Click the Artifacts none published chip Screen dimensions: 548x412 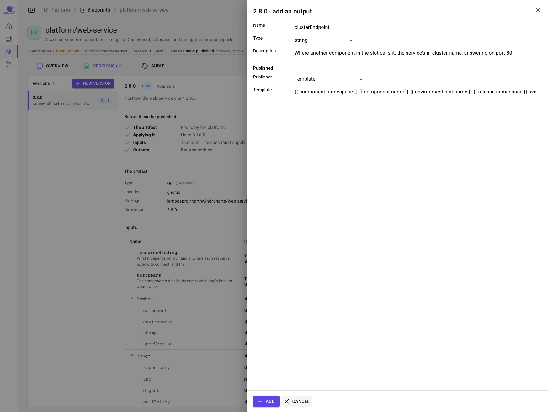coord(207,51)
